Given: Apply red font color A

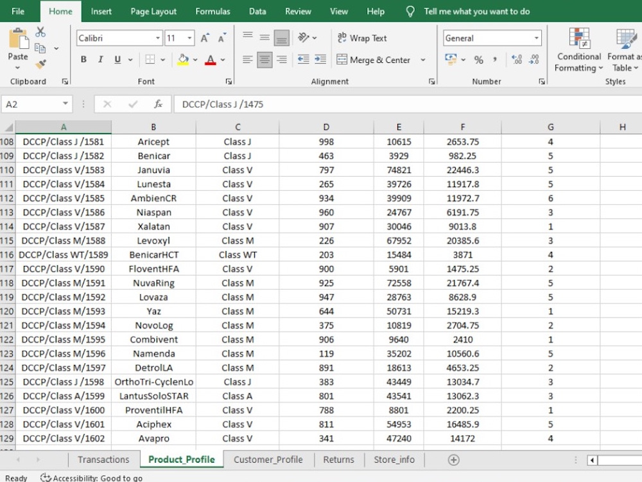Looking at the screenshot, I should (211, 60).
